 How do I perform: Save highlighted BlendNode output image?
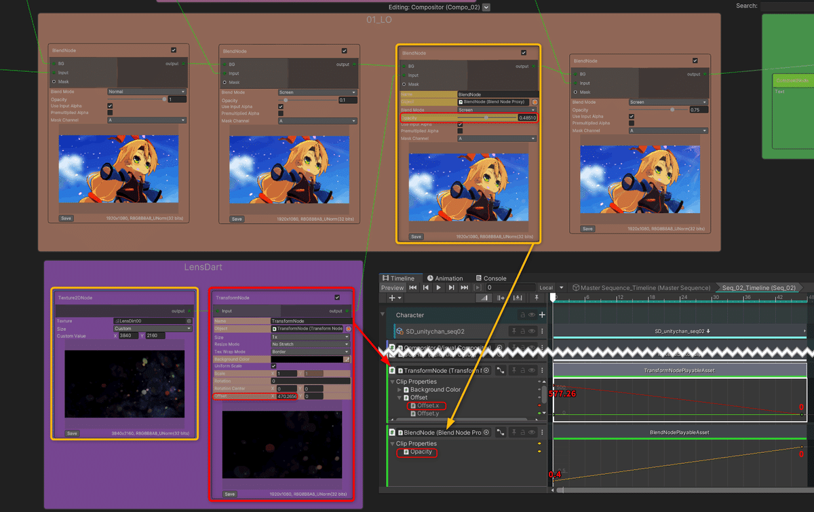pos(416,237)
